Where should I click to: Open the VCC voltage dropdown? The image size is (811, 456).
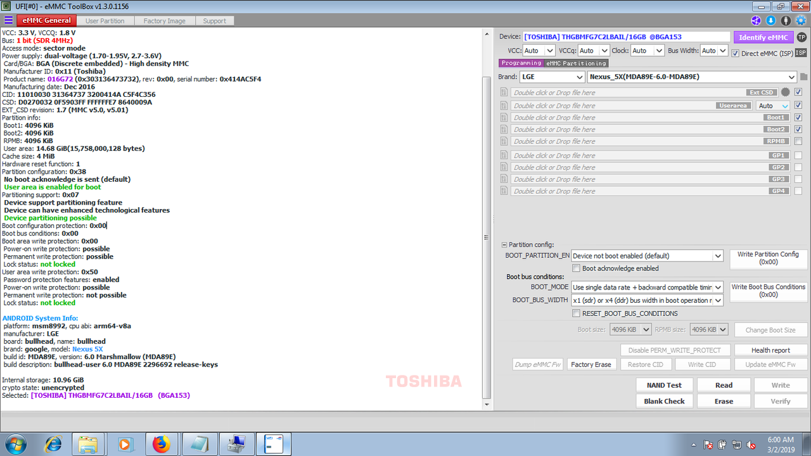coord(539,51)
